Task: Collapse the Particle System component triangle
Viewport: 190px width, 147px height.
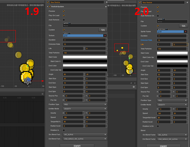Action: pyautogui.click(x=48, y=6)
